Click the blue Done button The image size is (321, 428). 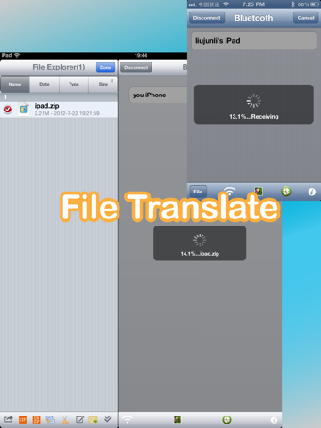click(x=105, y=67)
